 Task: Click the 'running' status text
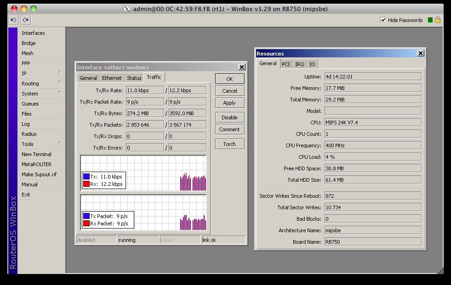point(127,240)
